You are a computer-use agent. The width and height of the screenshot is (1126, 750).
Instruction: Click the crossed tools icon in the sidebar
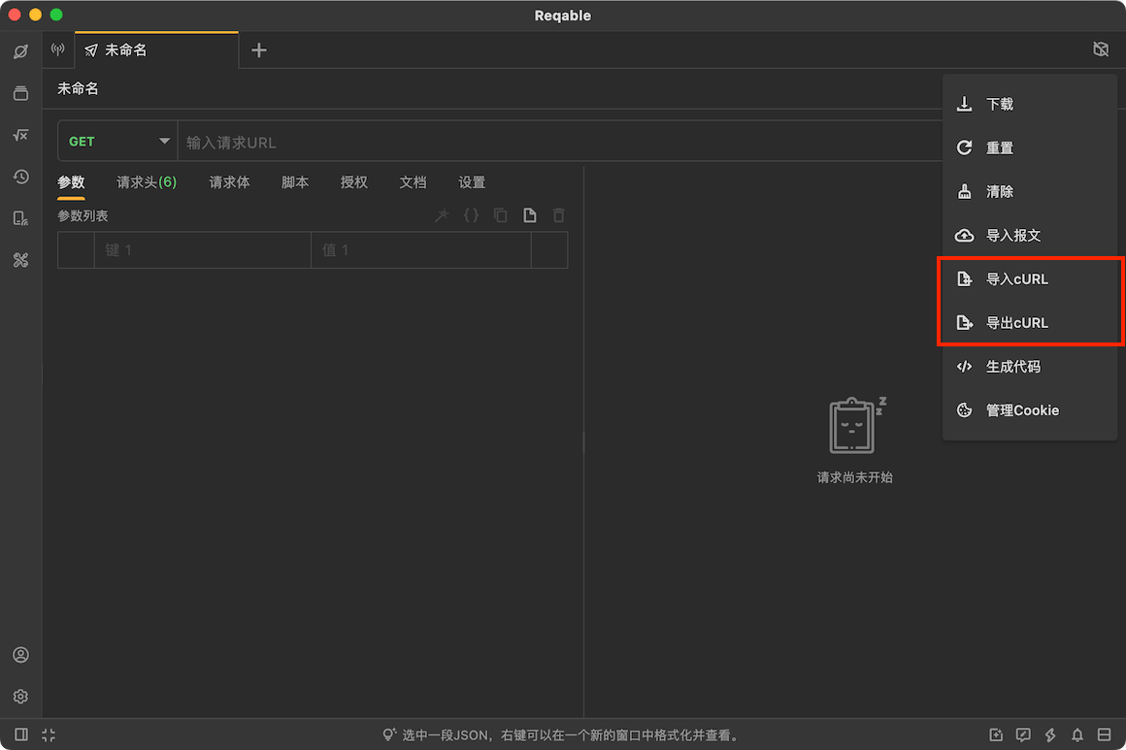20,260
